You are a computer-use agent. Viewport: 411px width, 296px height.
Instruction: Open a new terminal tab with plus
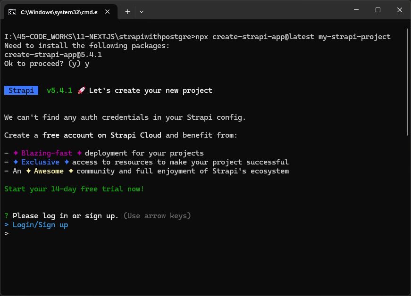128,12
